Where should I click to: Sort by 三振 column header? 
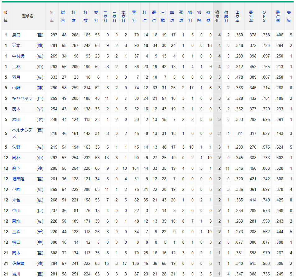pyautogui.click(x=163, y=16)
